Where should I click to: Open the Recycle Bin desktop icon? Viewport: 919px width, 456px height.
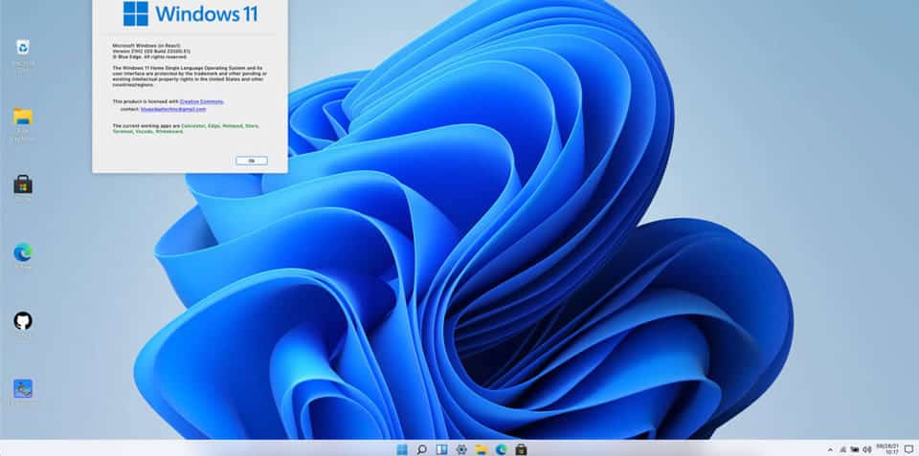[23, 48]
